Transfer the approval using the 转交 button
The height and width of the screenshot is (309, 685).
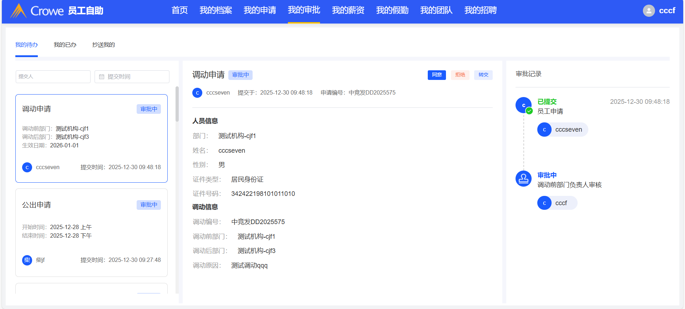pyautogui.click(x=483, y=75)
